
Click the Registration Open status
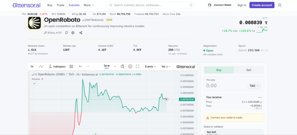(x=208, y=50)
